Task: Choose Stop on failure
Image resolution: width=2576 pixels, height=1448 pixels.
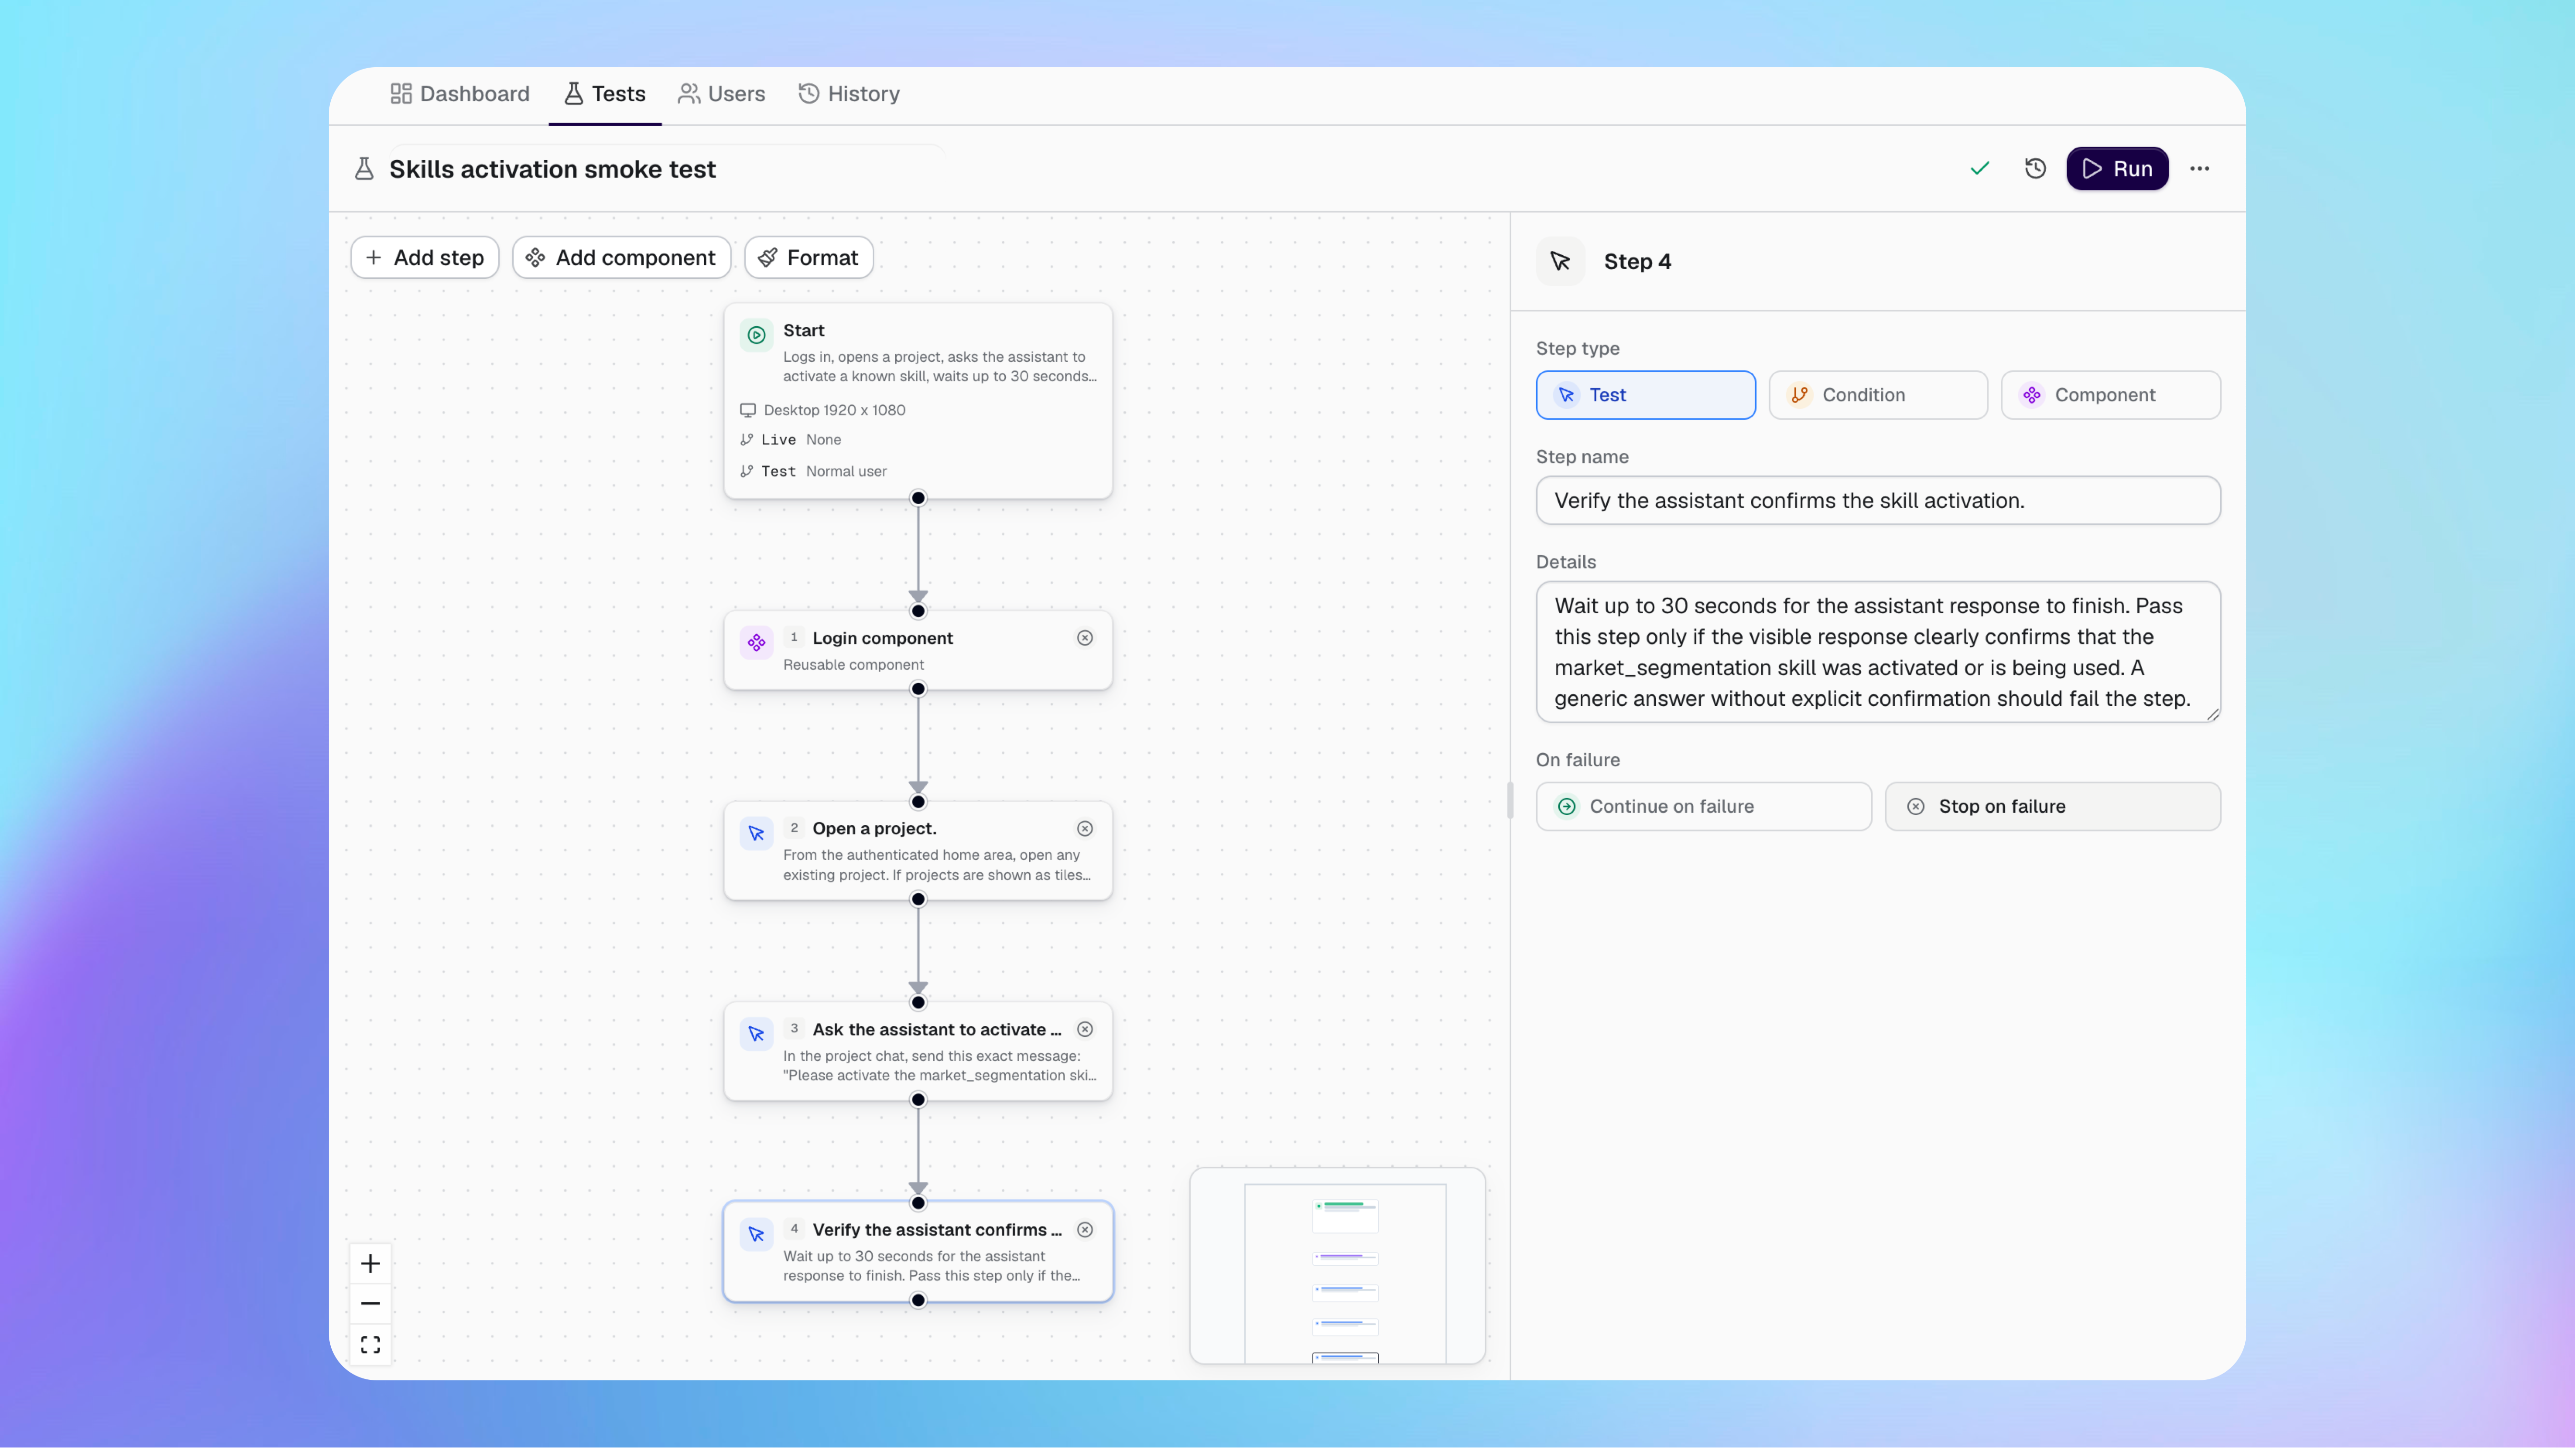Action: pos(2053,807)
